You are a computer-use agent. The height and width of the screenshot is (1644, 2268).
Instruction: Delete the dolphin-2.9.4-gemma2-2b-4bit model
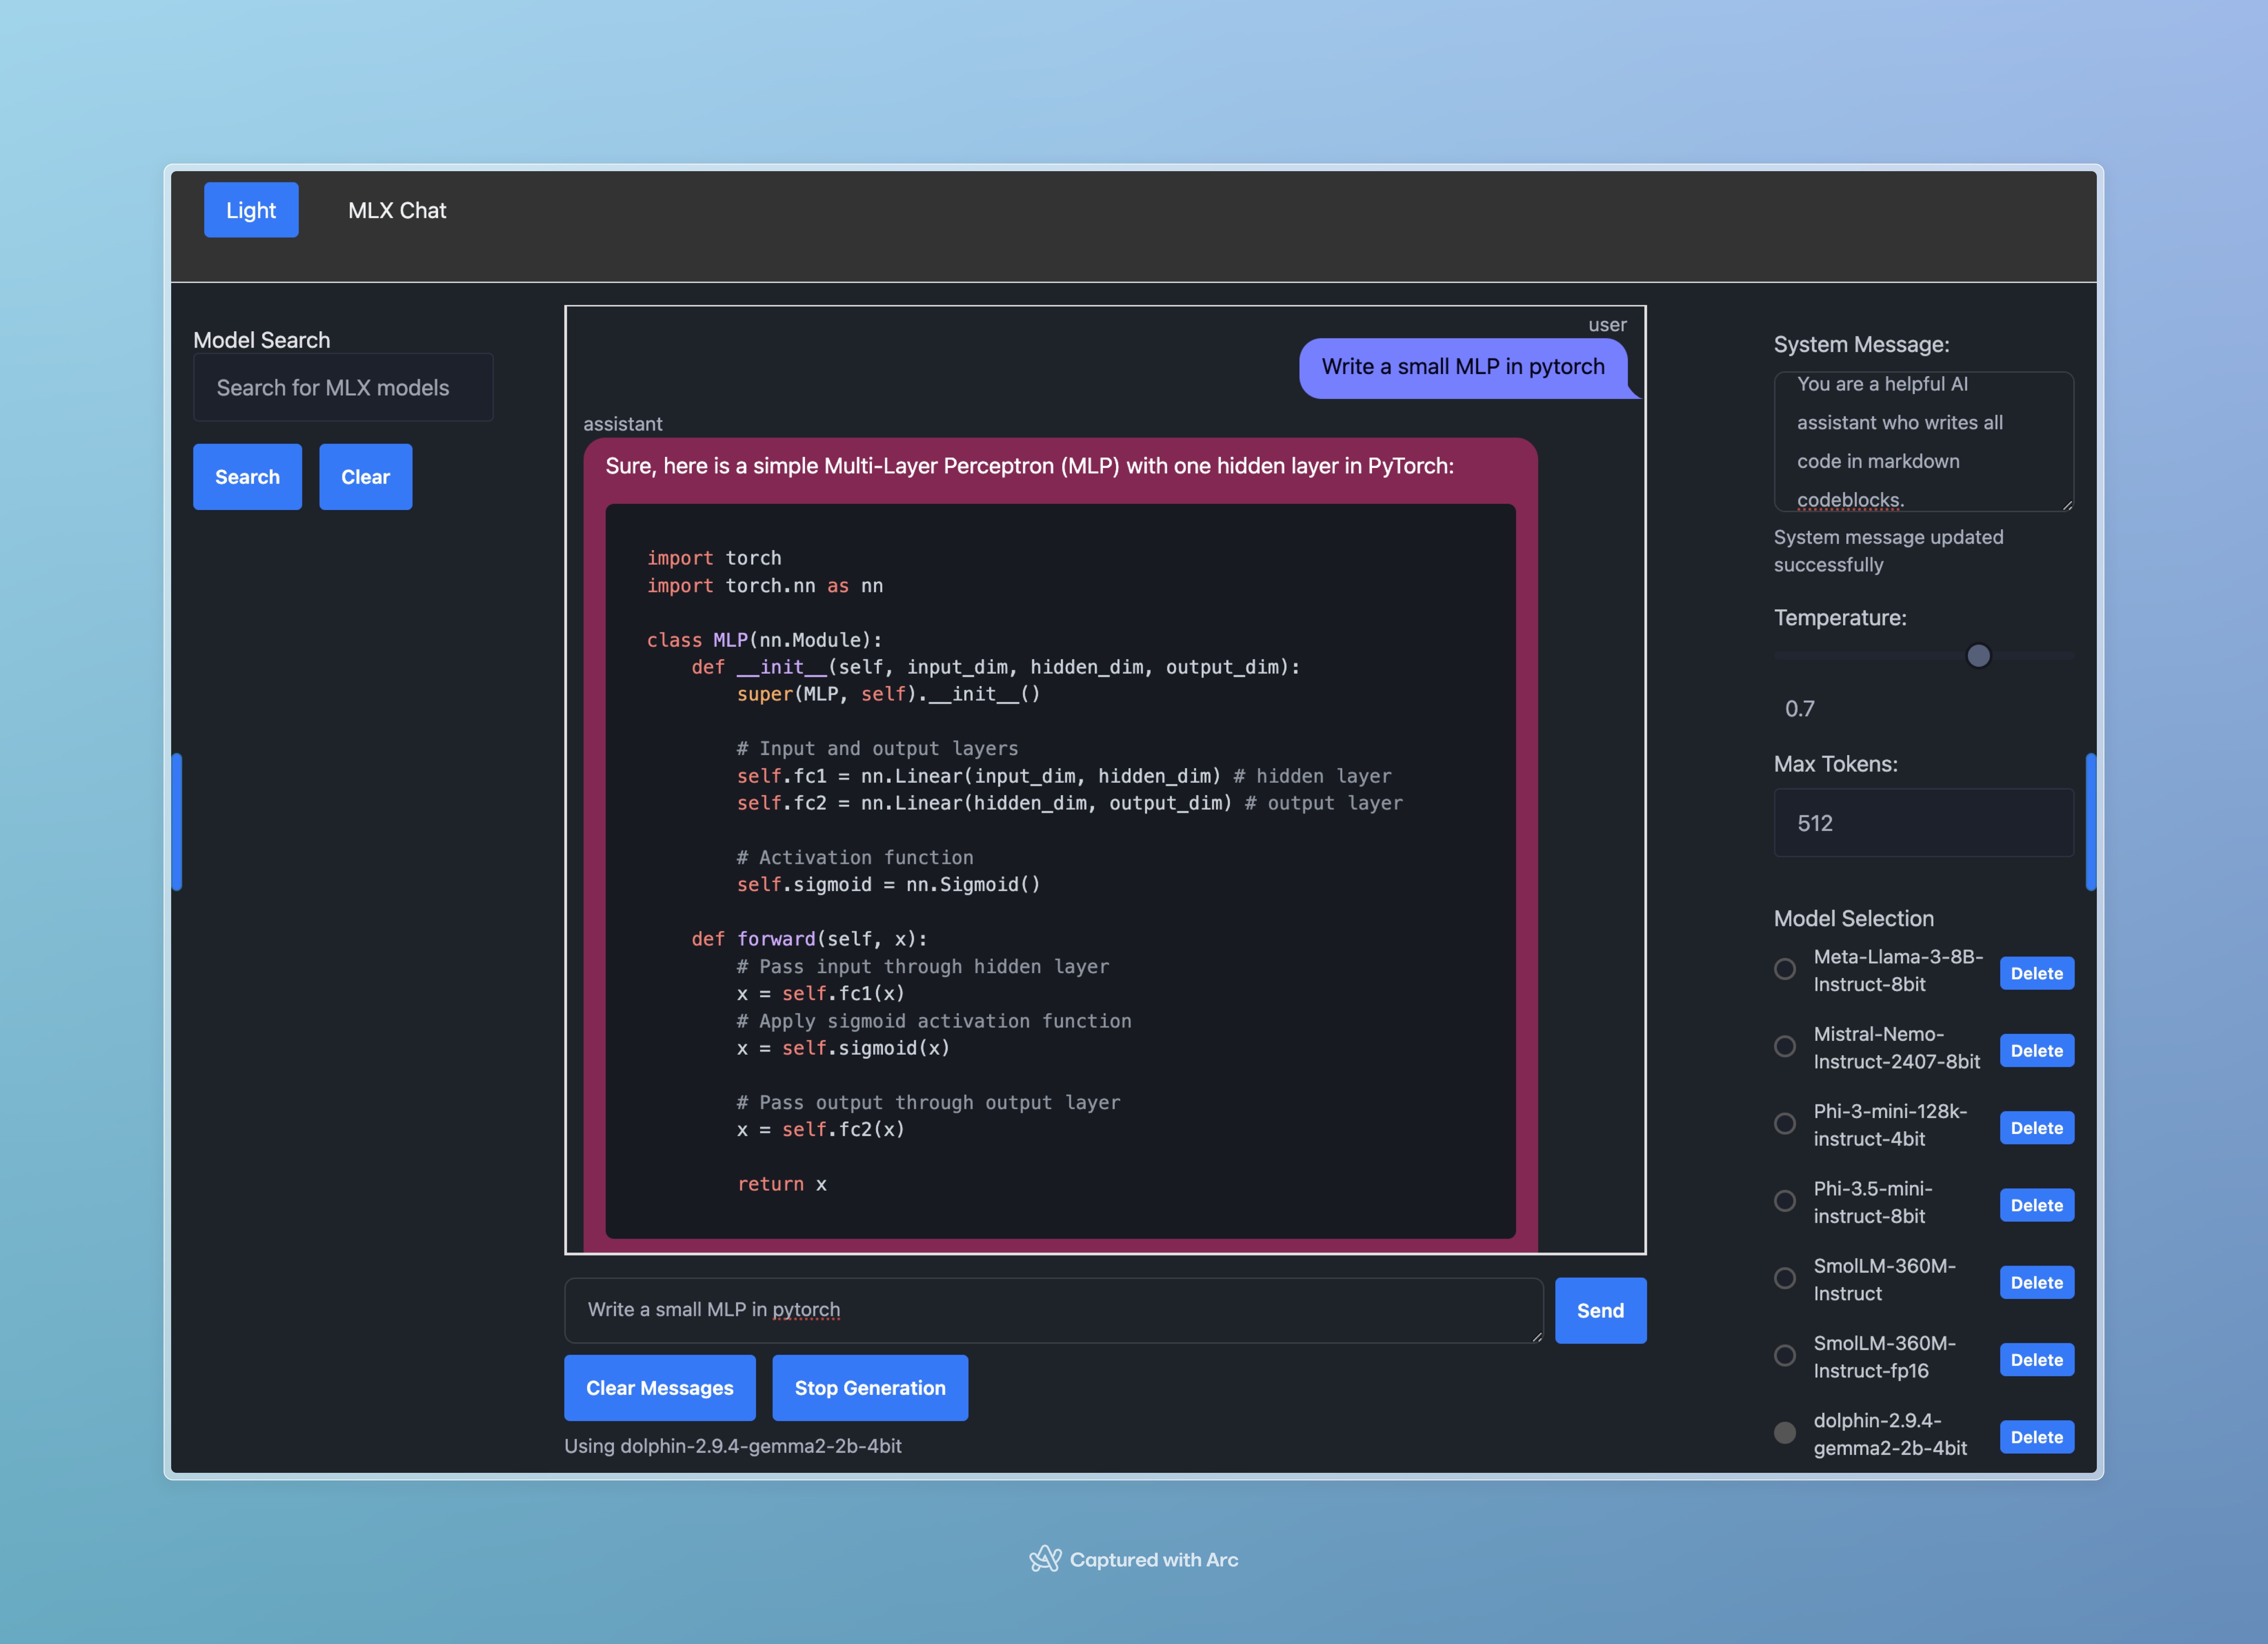[x=2036, y=1438]
